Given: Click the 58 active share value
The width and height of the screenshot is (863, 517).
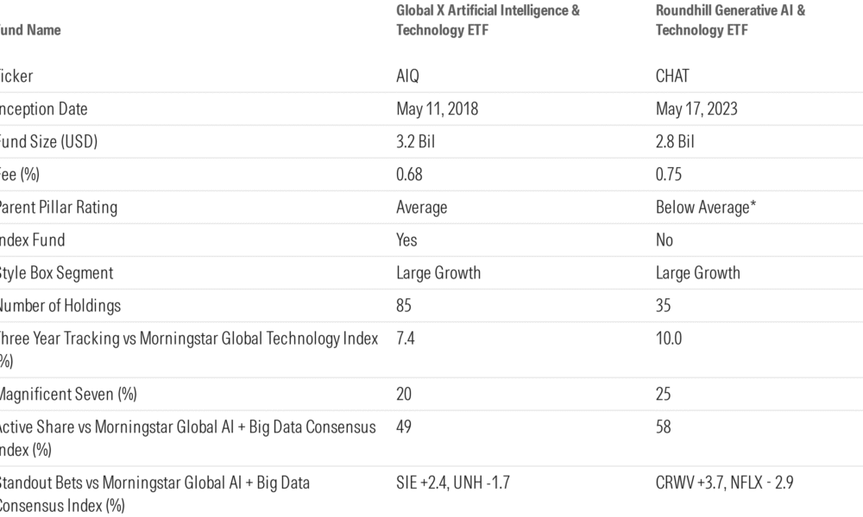Looking at the screenshot, I should pos(663,427).
